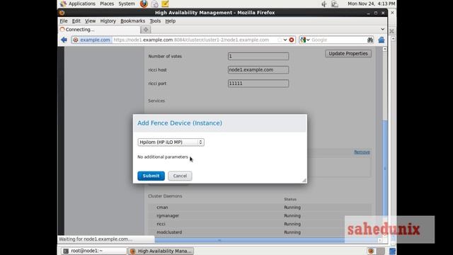Open the File menu
The image size is (453, 255).
click(64, 21)
